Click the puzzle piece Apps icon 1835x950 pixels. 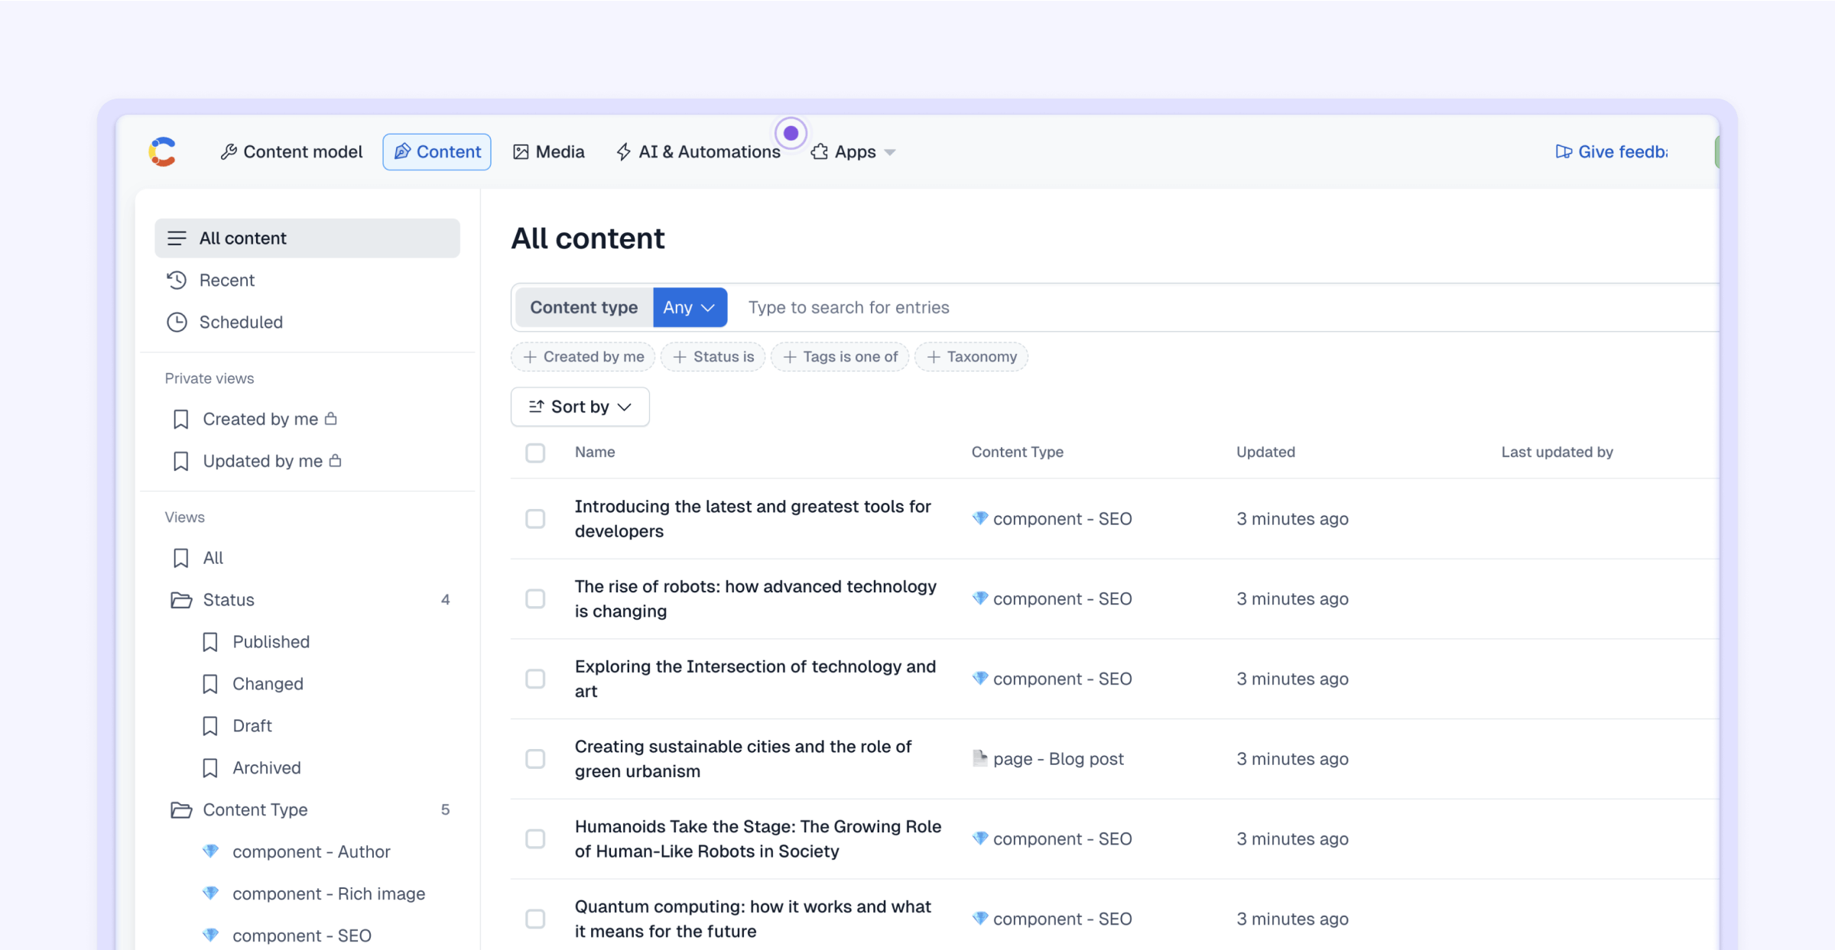pyautogui.click(x=820, y=152)
